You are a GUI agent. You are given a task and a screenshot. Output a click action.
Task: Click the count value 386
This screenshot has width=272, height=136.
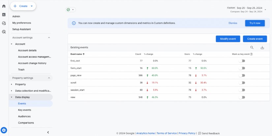140,75
